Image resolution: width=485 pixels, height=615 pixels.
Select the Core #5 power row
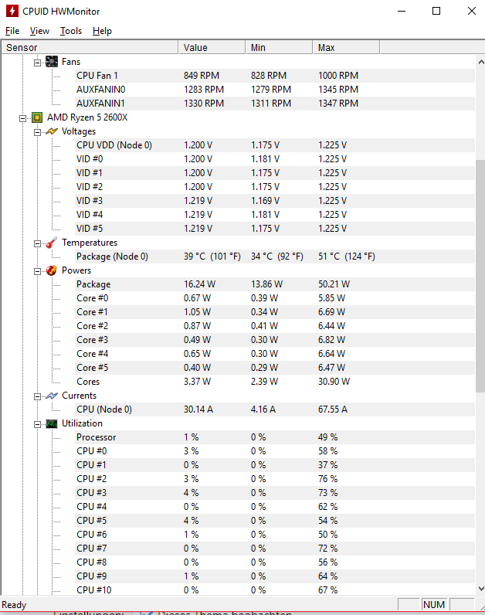point(275,368)
